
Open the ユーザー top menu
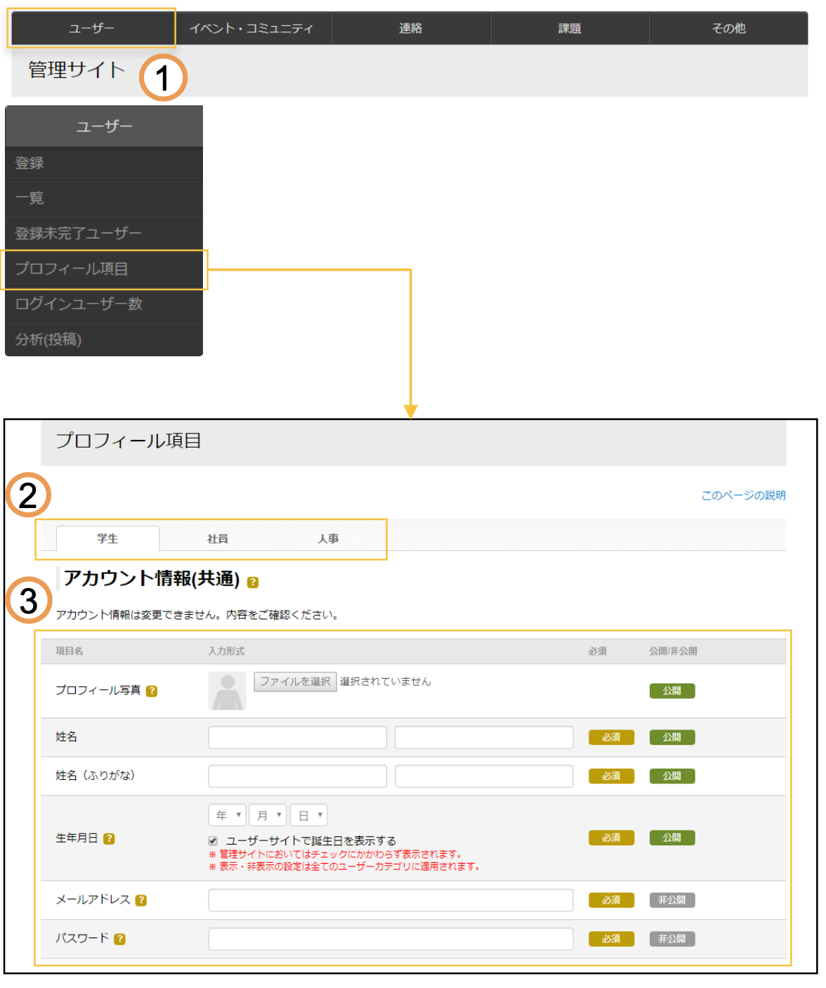click(92, 28)
